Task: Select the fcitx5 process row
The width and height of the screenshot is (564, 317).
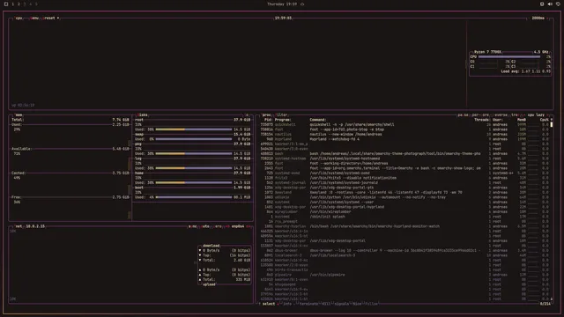Action: [x=404, y=178]
